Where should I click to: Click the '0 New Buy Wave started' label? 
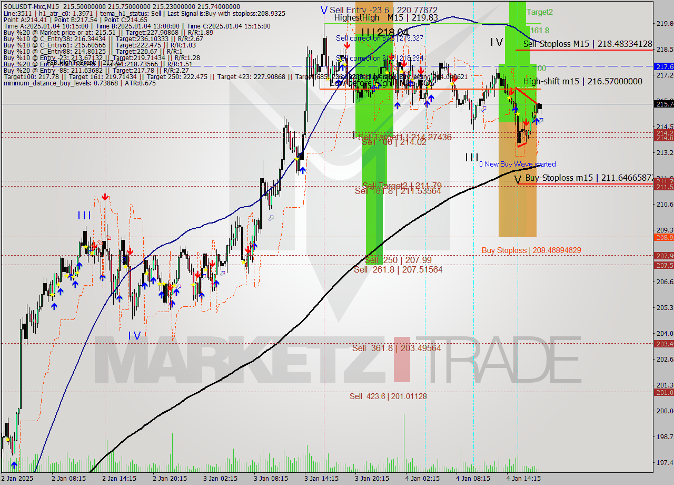click(x=517, y=164)
